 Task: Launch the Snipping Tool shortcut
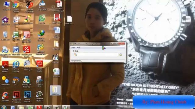point(40,81)
